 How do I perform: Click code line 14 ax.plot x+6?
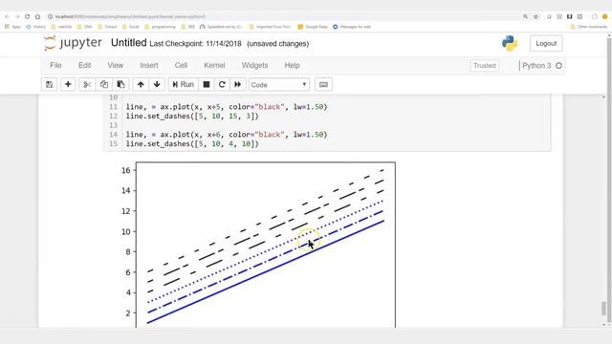pyautogui.click(x=227, y=135)
